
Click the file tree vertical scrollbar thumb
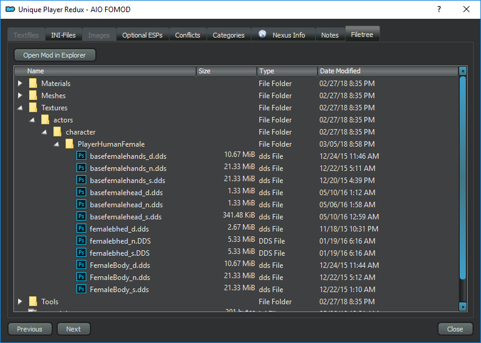[463, 178]
